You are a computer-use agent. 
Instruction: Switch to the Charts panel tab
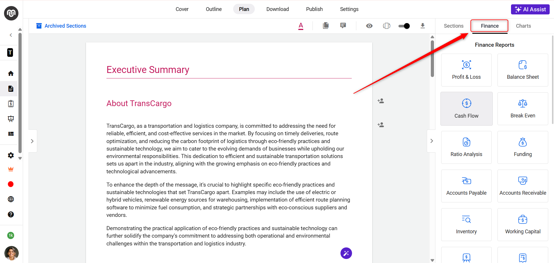[x=523, y=26]
